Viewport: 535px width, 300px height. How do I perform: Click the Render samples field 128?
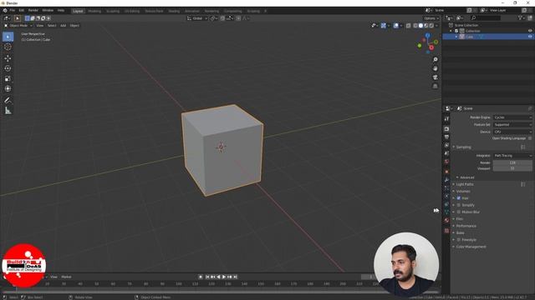pyautogui.click(x=512, y=162)
